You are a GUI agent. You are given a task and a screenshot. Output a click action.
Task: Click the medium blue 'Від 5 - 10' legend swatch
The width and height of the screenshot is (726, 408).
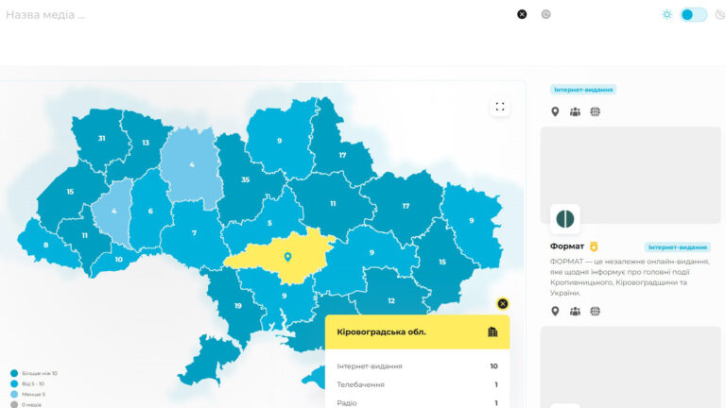[x=14, y=383]
